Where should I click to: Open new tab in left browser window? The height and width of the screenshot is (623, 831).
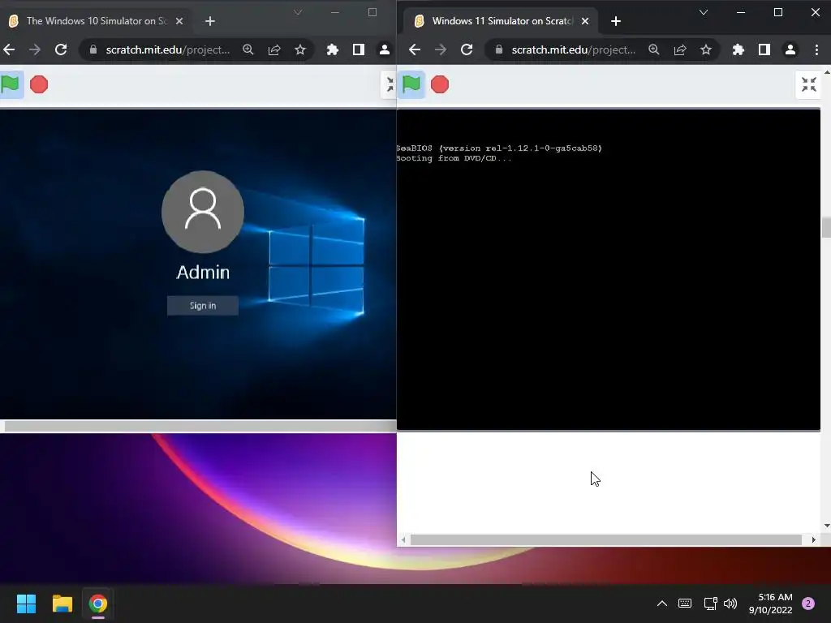tap(210, 21)
